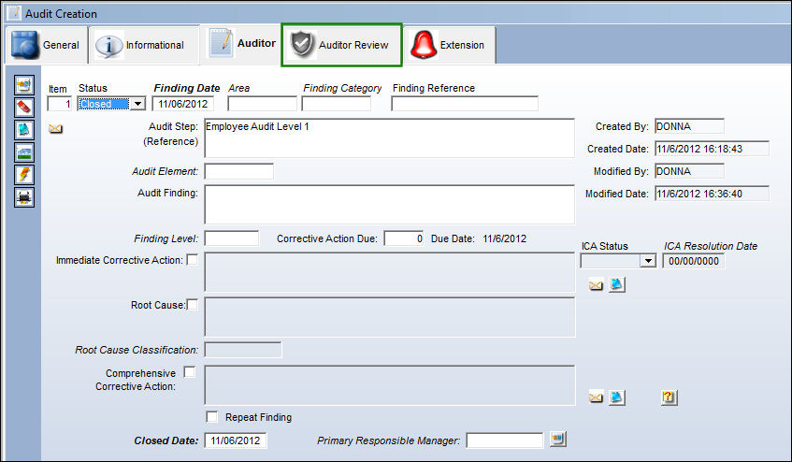The width and height of the screenshot is (792, 462).
Task: Click the envelope icon beside Audit Step
Action: [55, 129]
